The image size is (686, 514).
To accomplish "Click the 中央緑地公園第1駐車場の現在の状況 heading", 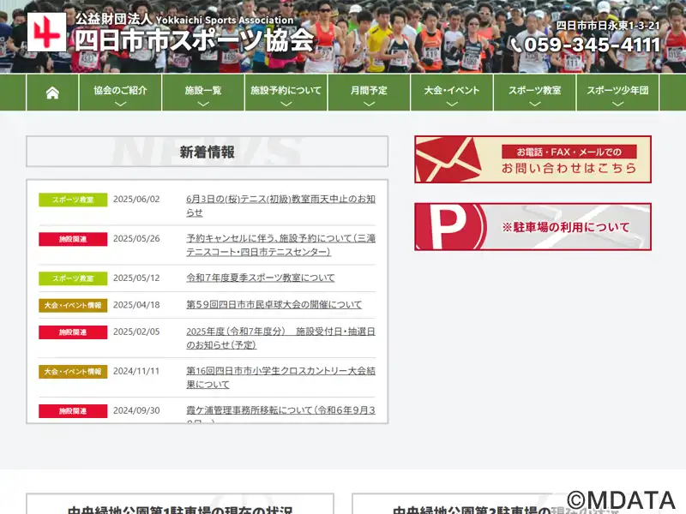I will [180, 510].
